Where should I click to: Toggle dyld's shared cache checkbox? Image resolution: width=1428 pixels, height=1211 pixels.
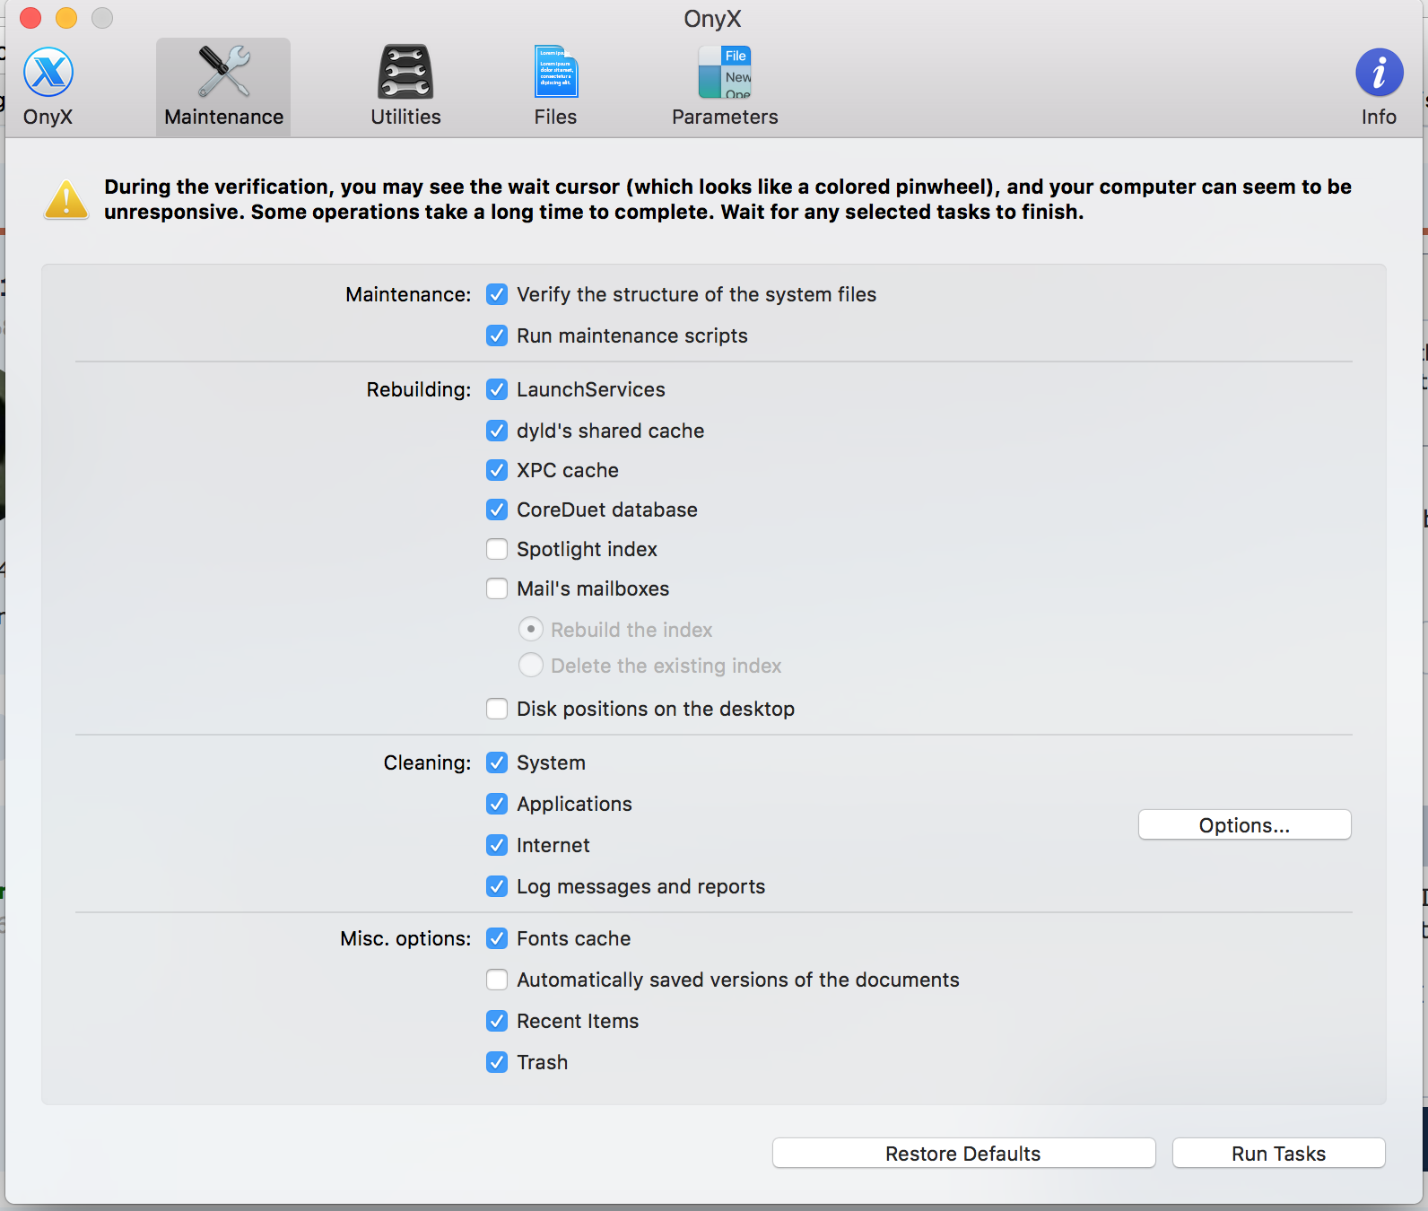(x=497, y=431)
